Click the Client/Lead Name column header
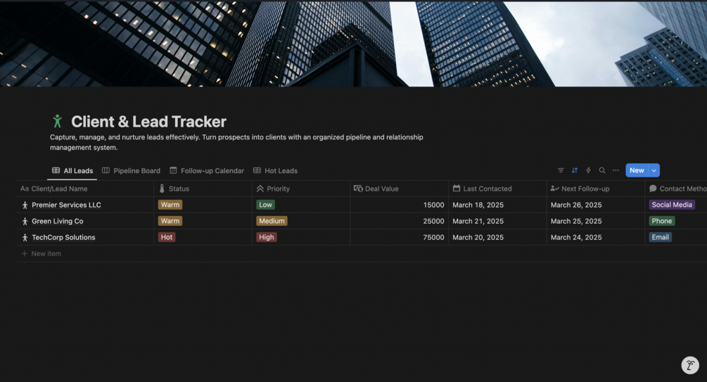The height and width of the screenshot is (382, 707). point(85,189)
